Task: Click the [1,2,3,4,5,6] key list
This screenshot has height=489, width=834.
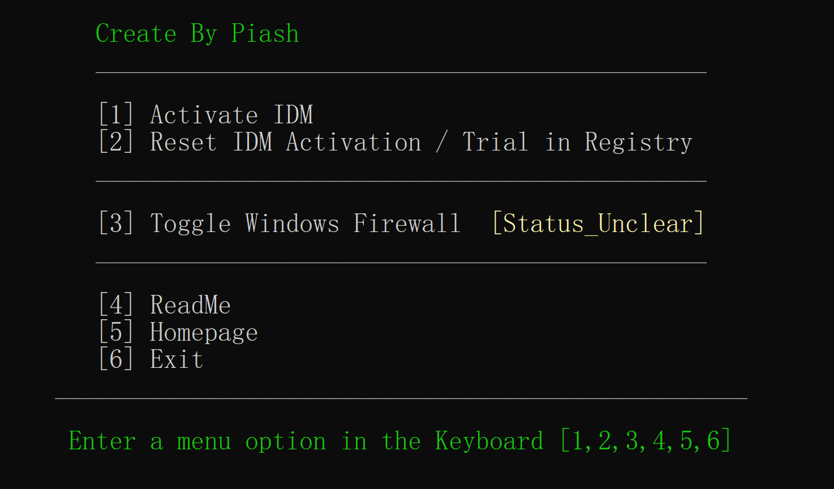Action: [x=646, y=441]
